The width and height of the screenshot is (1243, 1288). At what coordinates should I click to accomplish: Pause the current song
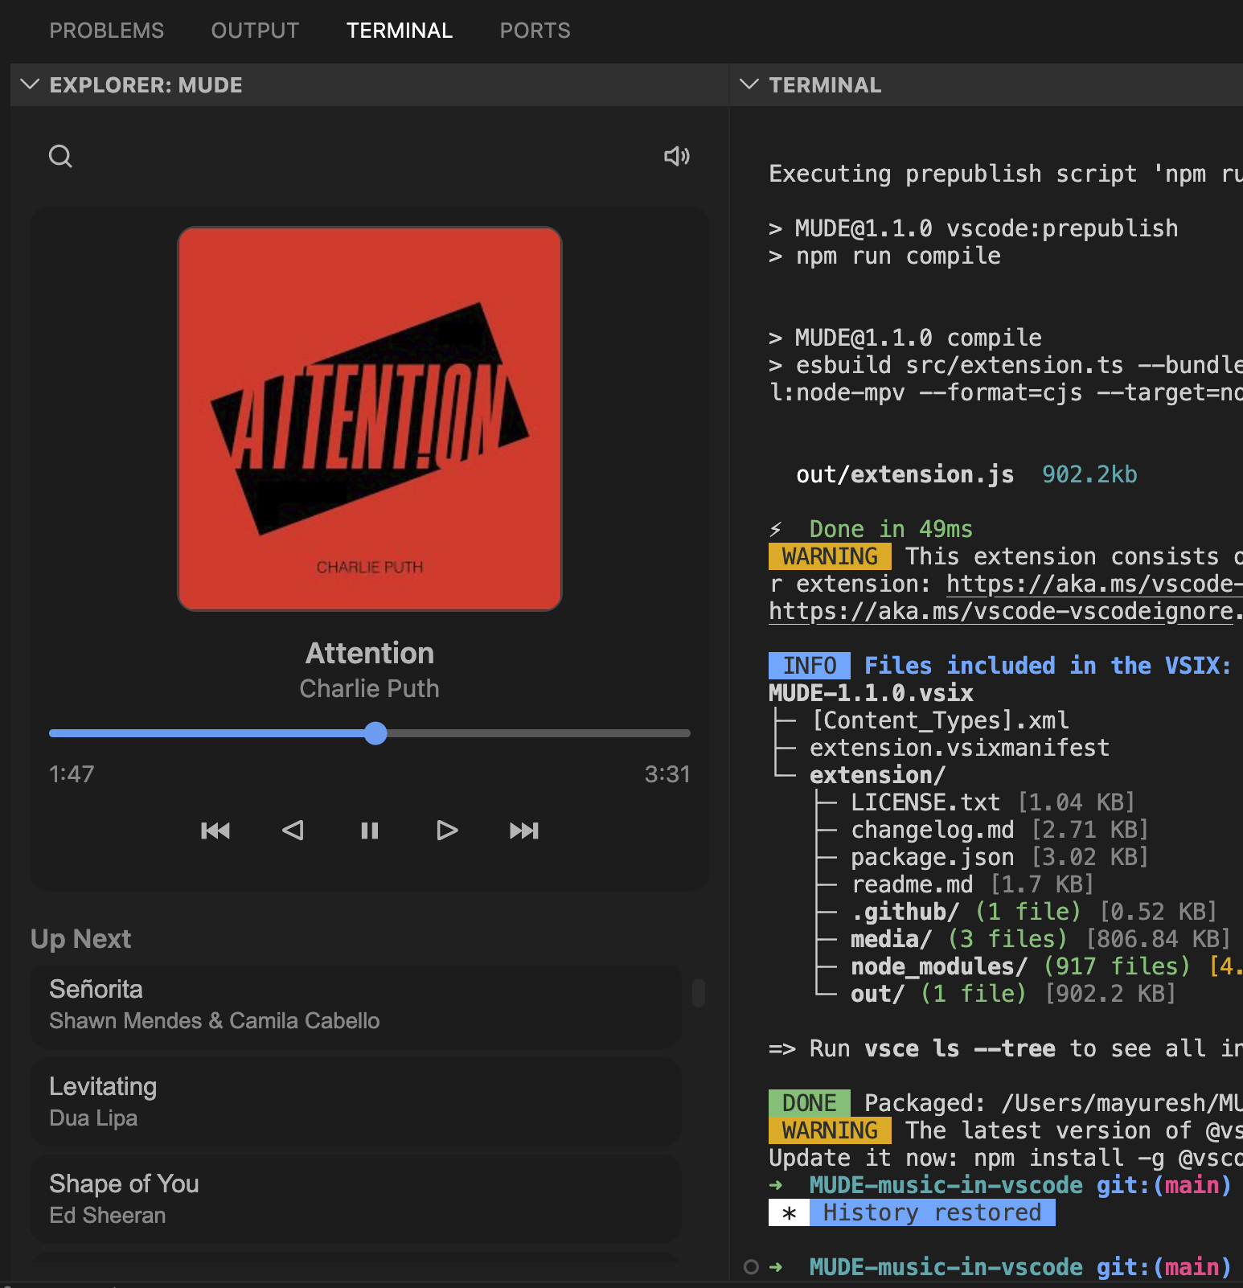370,831
